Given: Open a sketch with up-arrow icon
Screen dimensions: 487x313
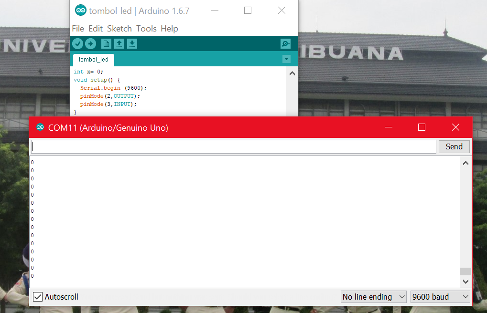Looking at the screenshot, I should (x=119, y=44).
